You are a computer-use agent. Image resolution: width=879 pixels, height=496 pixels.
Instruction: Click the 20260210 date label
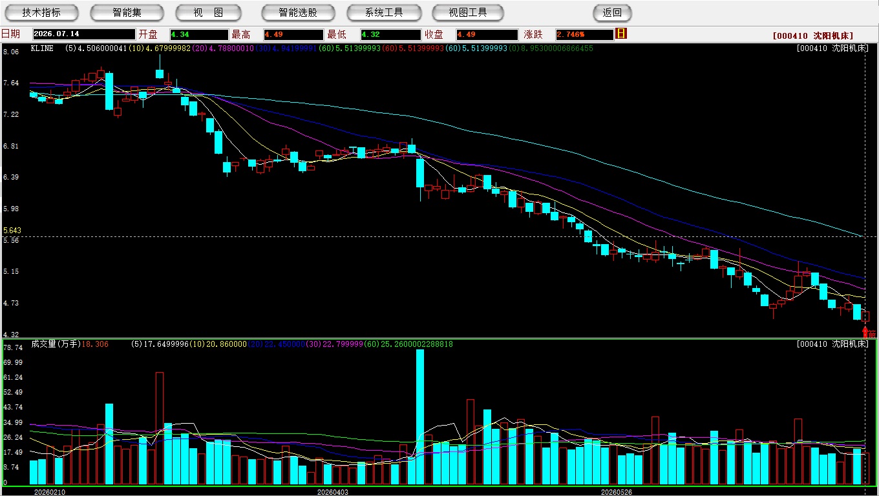(x=49, y=491)
